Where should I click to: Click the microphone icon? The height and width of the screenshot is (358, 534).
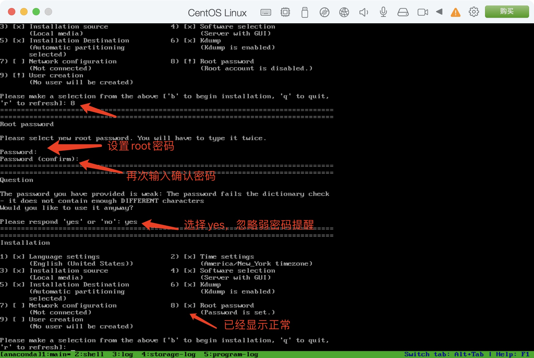point(383,12)
